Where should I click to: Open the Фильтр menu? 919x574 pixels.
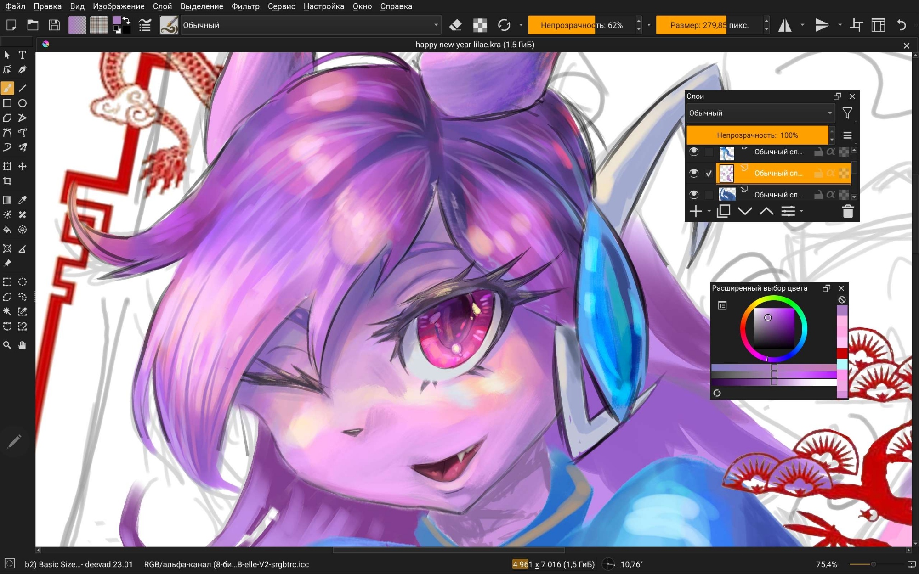coord(245,6)
